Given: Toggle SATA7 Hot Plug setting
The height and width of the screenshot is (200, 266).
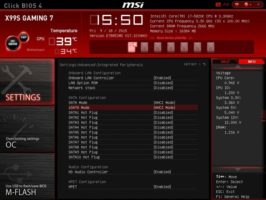Looking at the screenshot, I should pyautogui.click(x=133, y=142).
